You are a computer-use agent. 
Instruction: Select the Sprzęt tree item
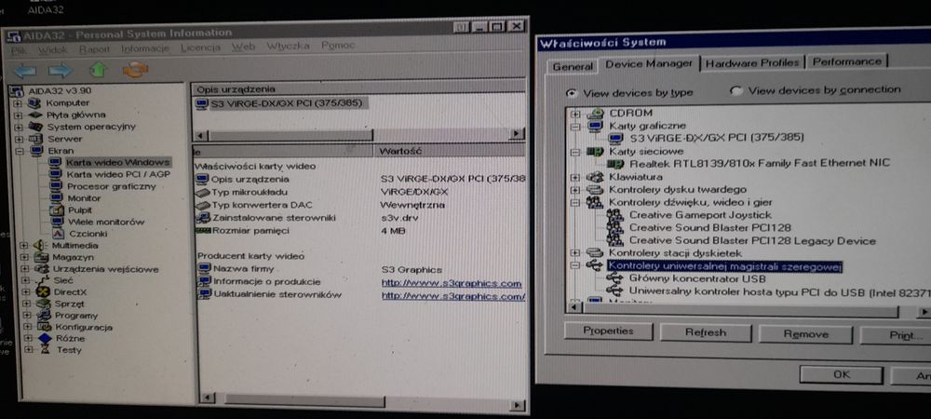pos(70,304)
